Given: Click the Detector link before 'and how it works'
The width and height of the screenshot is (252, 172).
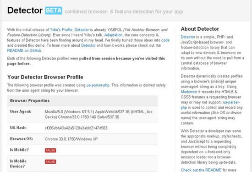Looking at the screenshot, I should (x=88, y=45).
